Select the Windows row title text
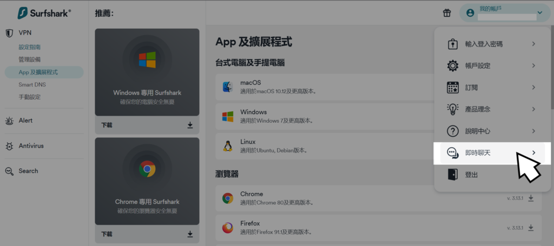This screenshot has width=554, height=246. [253, 112]
